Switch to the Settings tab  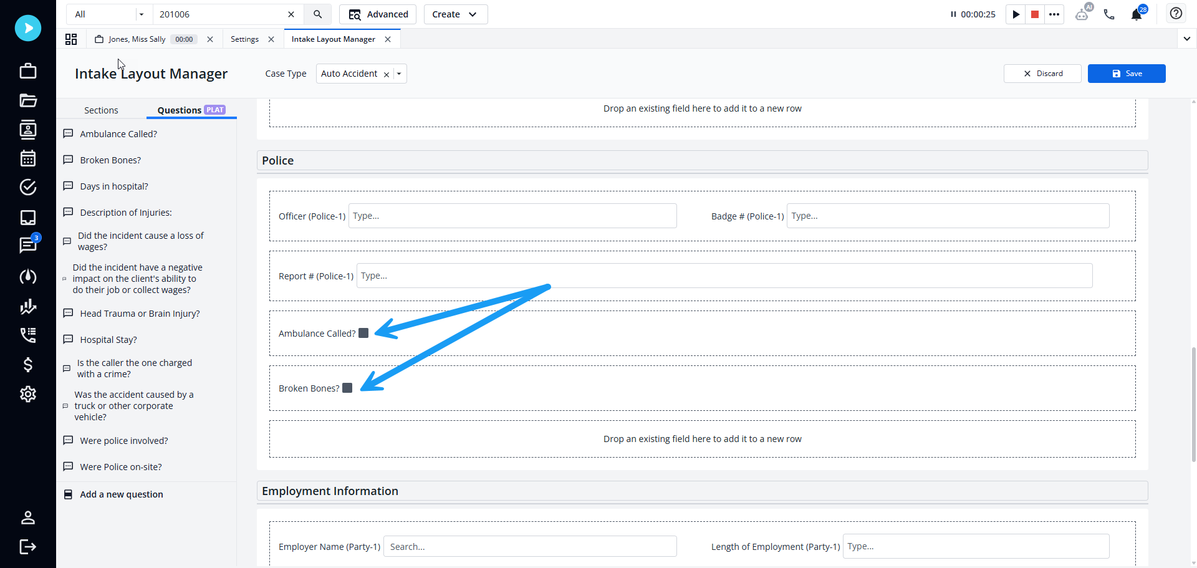coord(244,39)
